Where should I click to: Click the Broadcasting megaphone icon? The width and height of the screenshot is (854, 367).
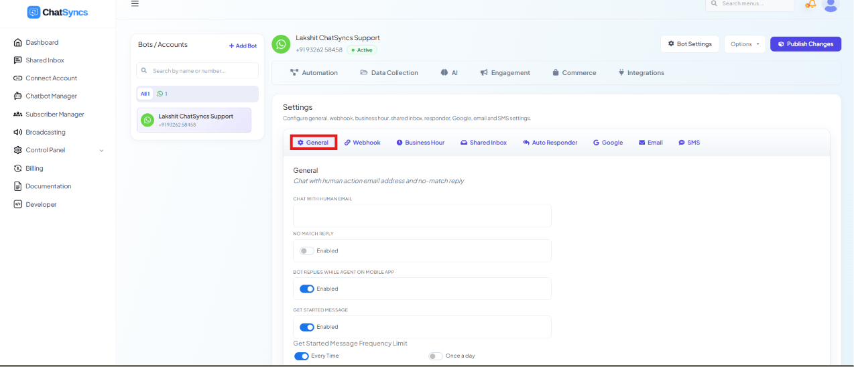(18, 133)
